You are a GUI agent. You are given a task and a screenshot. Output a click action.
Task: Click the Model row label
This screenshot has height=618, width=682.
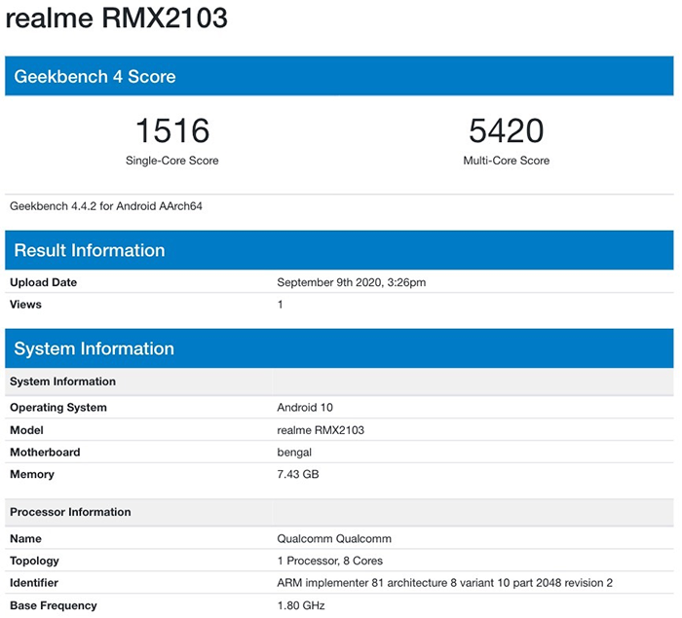point(26,430)
